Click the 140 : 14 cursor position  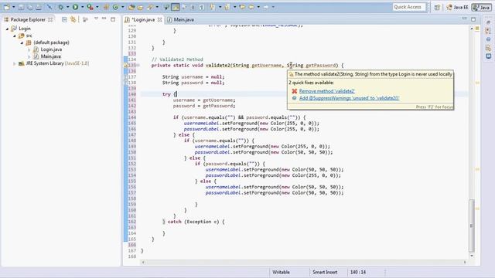358,272
